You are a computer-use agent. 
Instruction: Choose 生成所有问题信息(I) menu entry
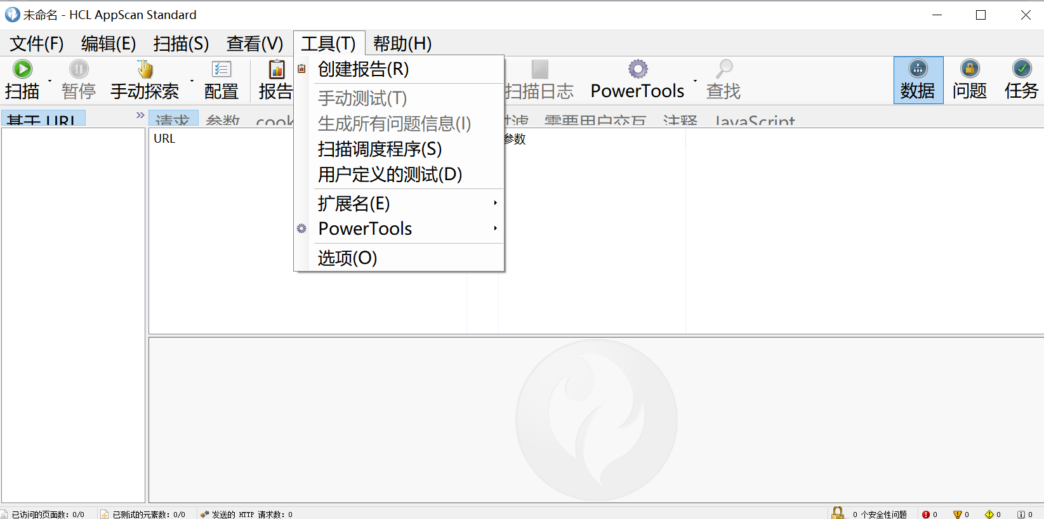(399, 124)
